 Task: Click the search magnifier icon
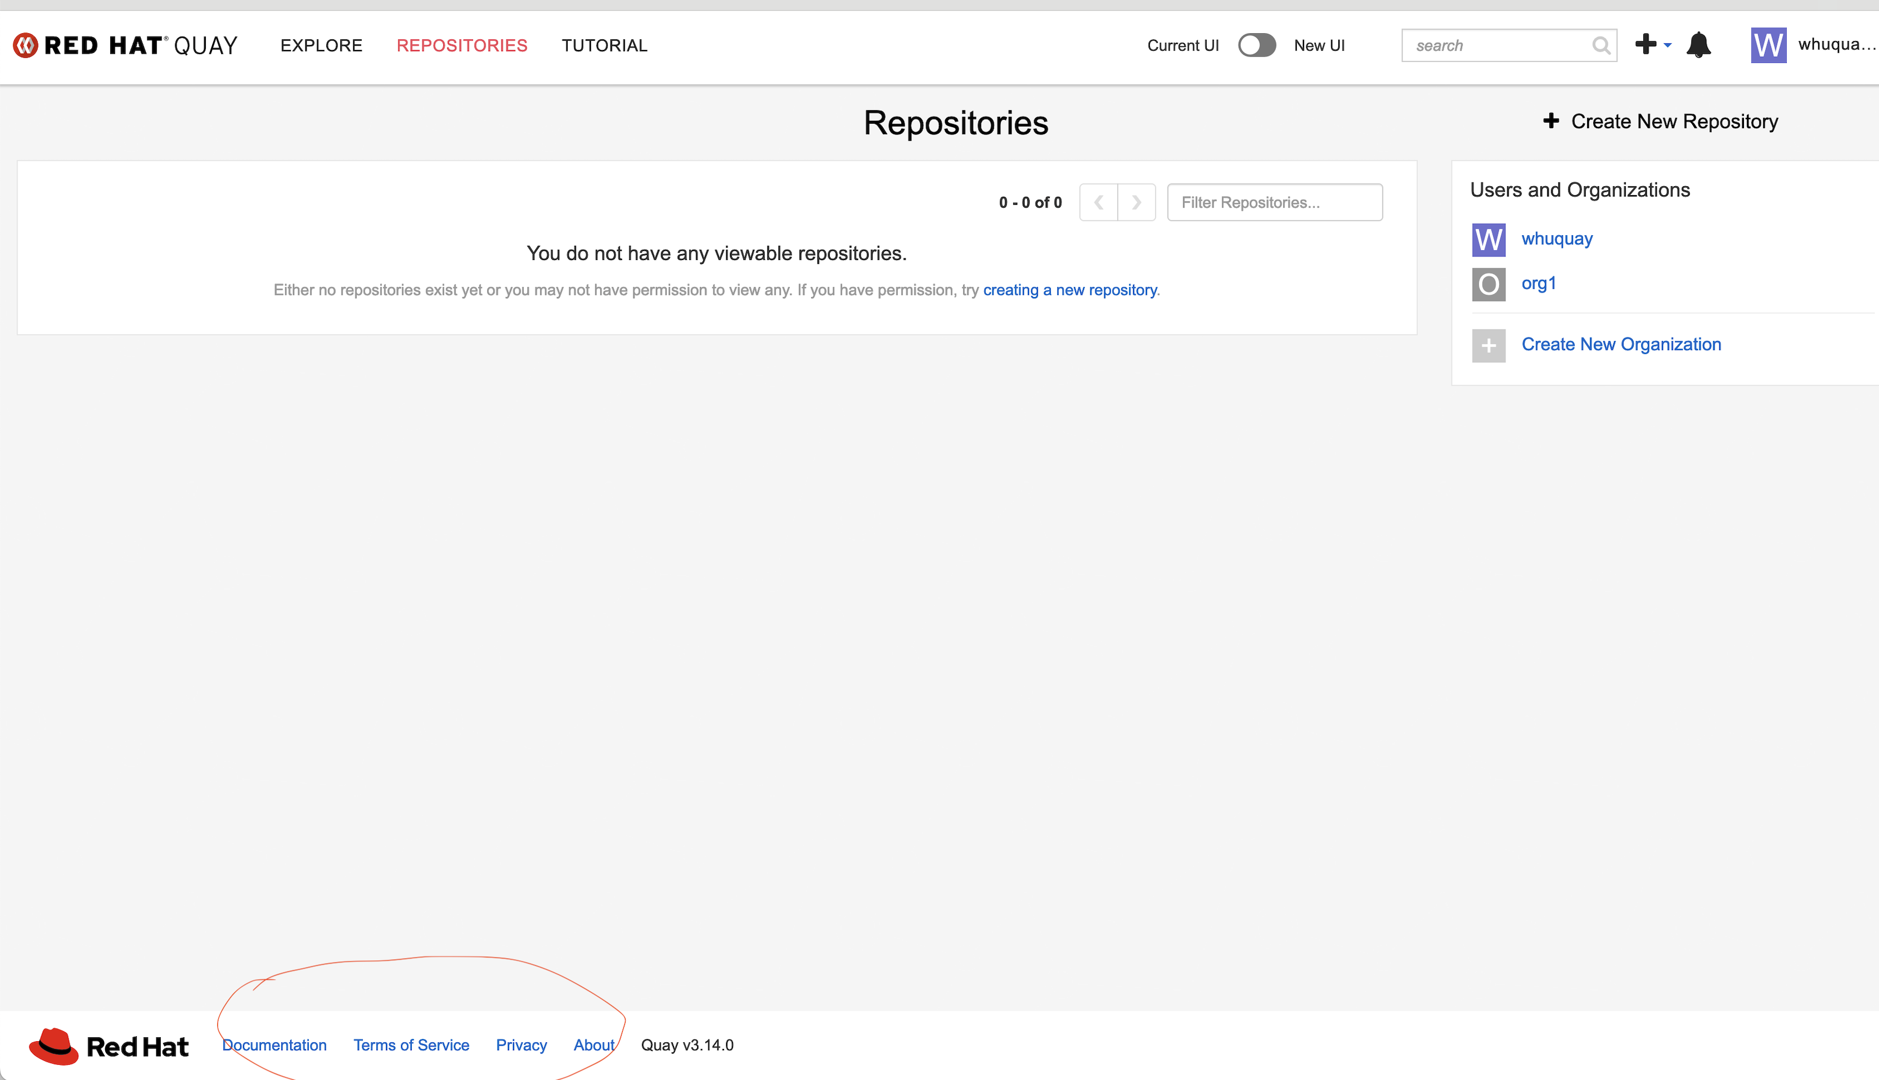pos(1601,46)
